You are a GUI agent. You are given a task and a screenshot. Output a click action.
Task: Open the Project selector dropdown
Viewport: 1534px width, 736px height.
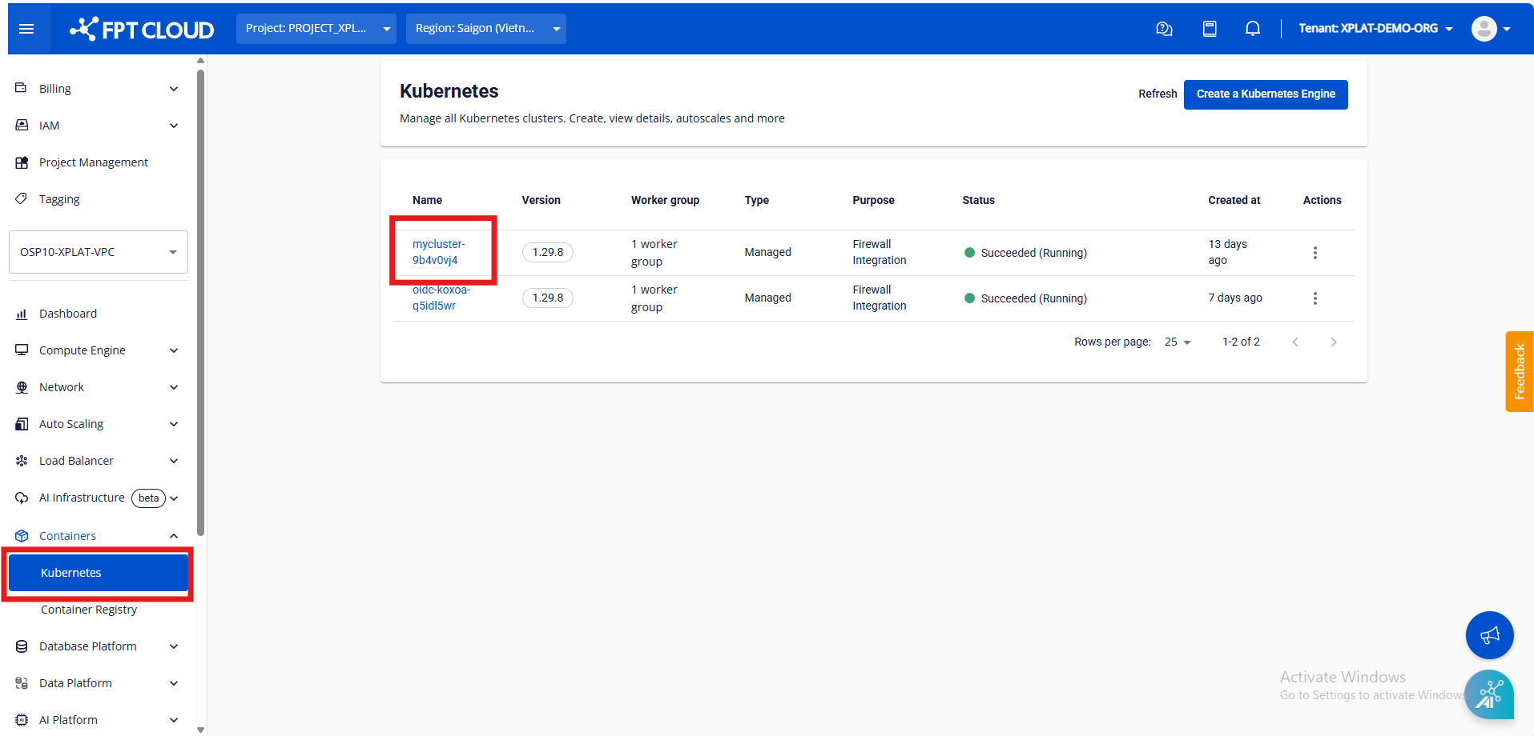pyautogui.click(x=316, y=29)
